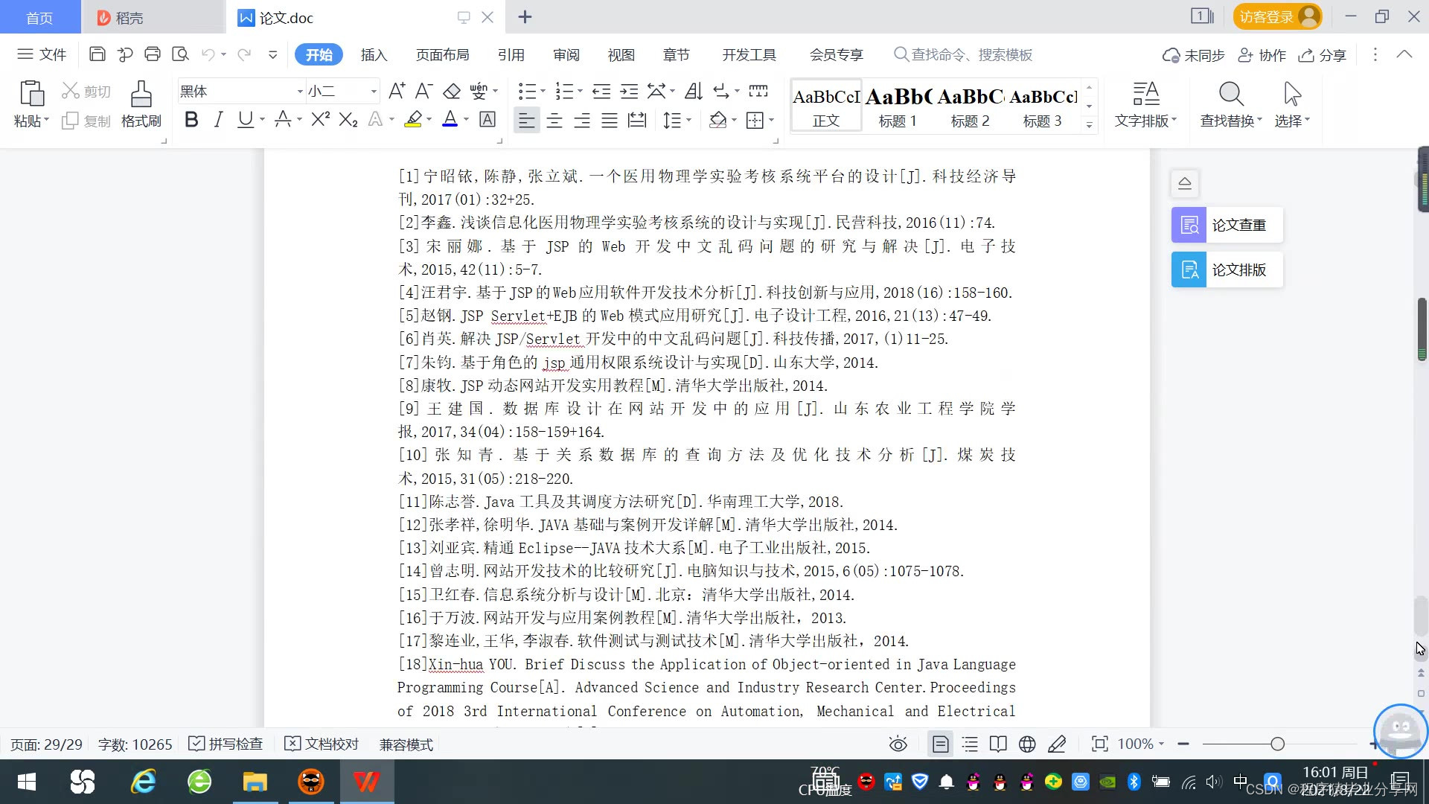Click the eye protection mode icon
1429x804 pixels.
pyautogui.click(x=898, y=744)
